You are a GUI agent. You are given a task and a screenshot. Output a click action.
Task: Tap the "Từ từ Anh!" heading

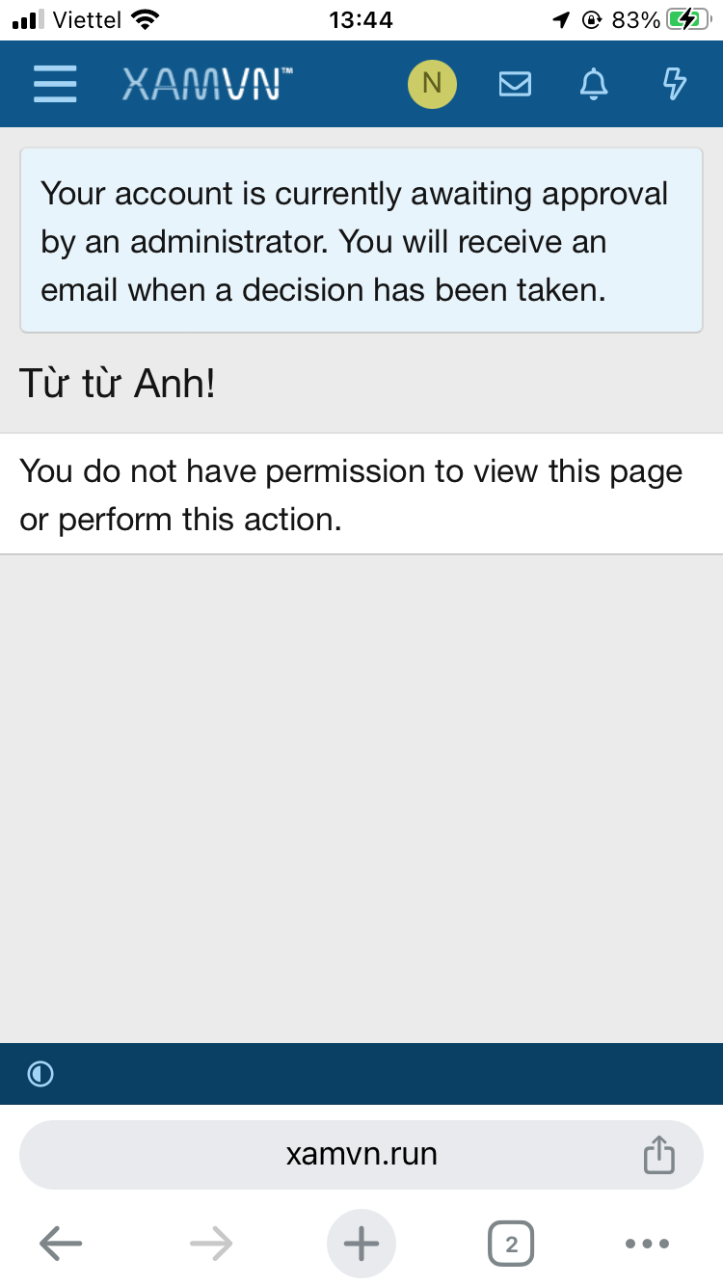click(118, 385)
